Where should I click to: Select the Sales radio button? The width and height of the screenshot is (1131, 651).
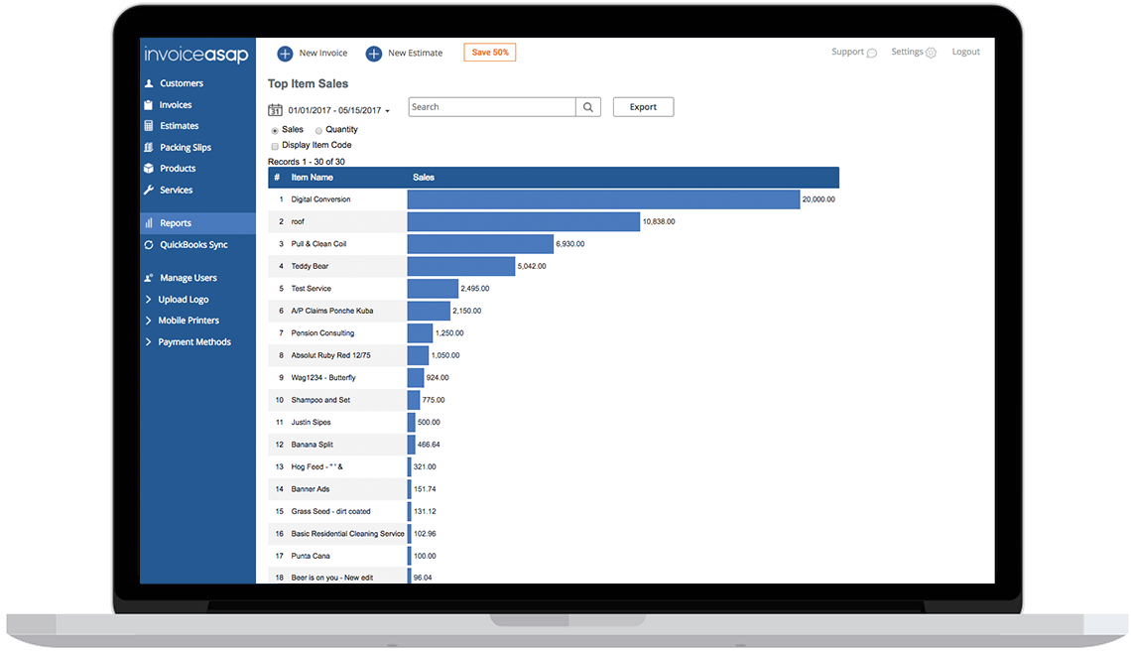(x=275, y=131)
